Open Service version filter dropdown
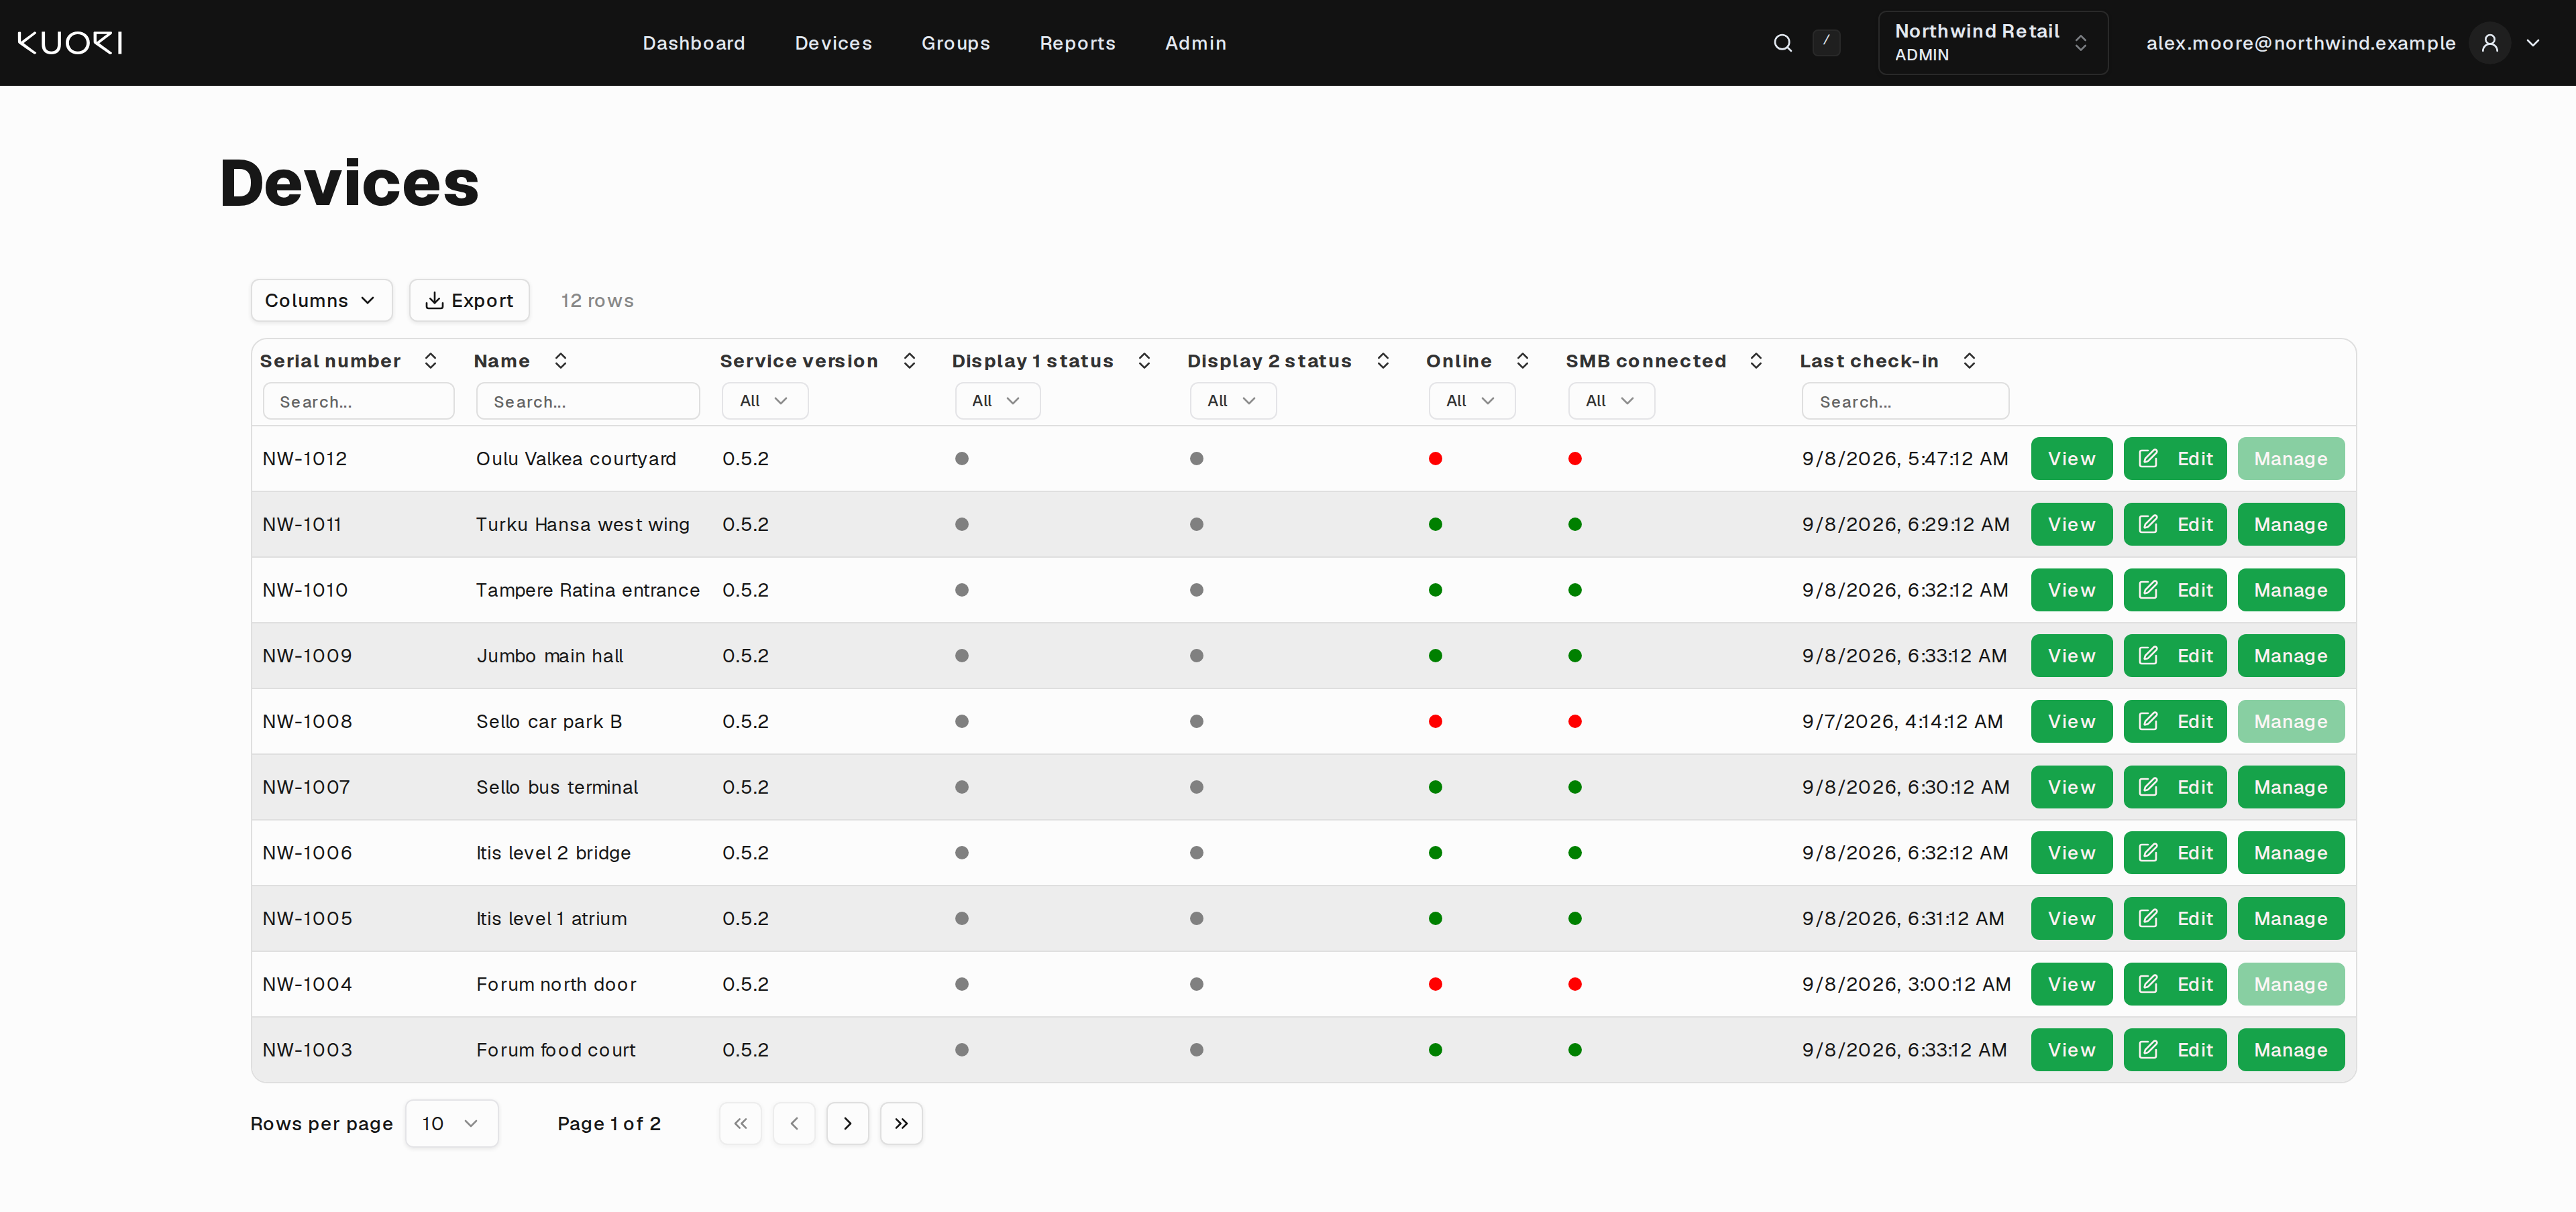This screenshot has width=2576, height=1212. (x=765, y=401)
